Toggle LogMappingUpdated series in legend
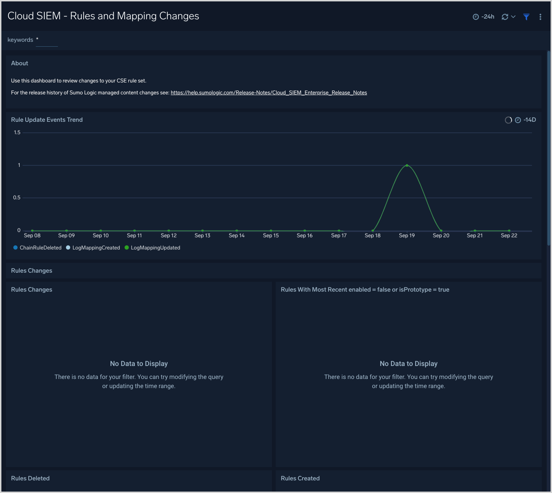Image resolution: width=552 pixels, height=493 pixels. pyautogui.click(x=152, y=248)
